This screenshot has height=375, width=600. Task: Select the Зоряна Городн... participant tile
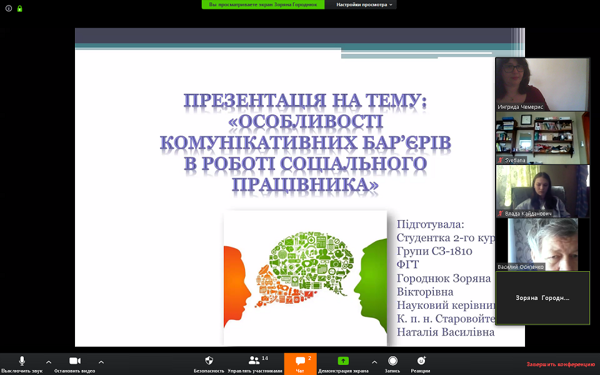coord(542,298)
